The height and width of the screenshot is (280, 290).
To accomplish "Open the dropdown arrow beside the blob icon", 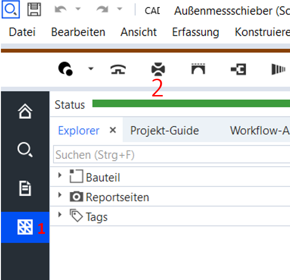I will [91, 69].
